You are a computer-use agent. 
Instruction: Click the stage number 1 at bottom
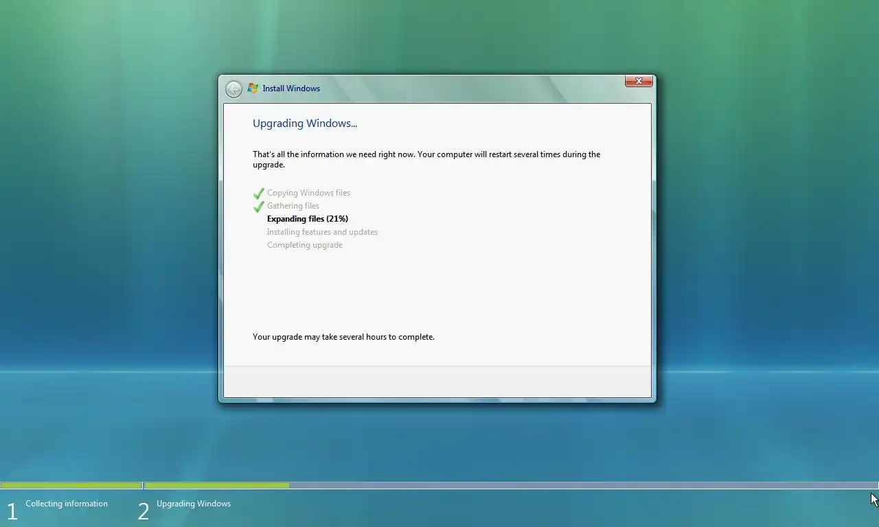(x=12, y=511)
